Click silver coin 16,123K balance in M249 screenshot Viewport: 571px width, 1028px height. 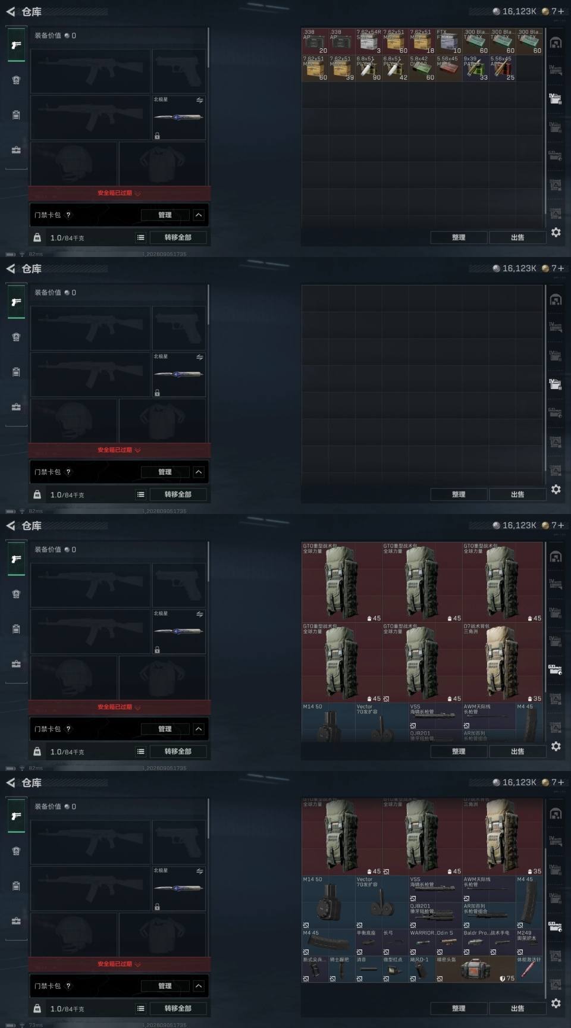point(514,782)
